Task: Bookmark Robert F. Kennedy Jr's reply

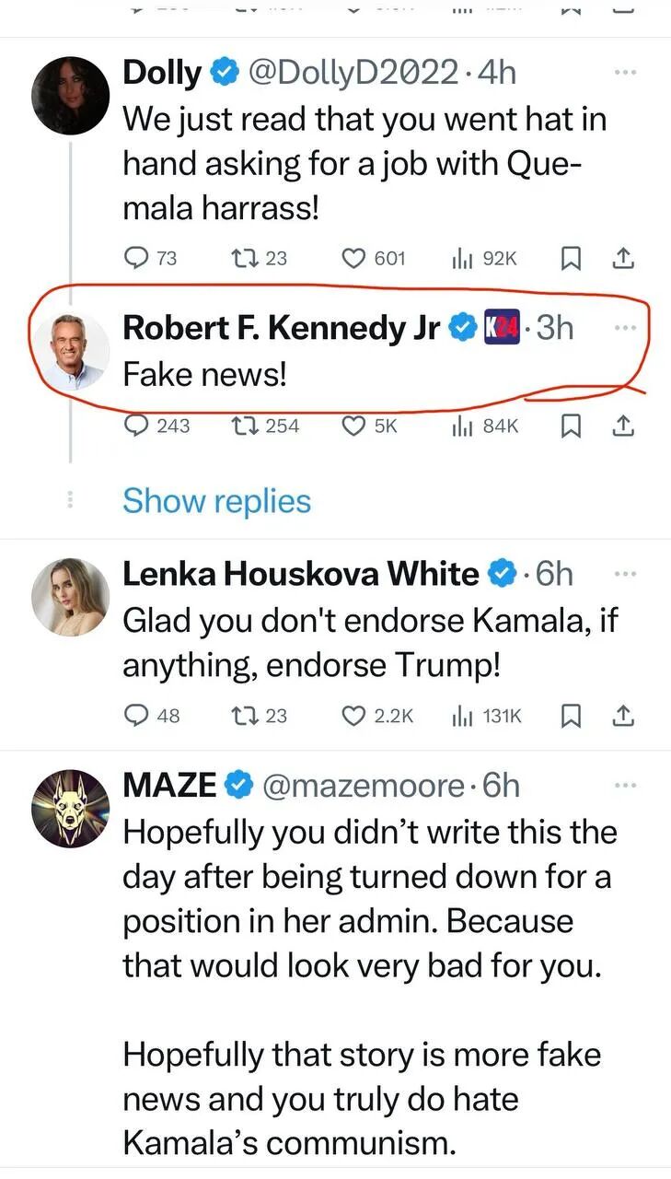Action: click(569, 426)
